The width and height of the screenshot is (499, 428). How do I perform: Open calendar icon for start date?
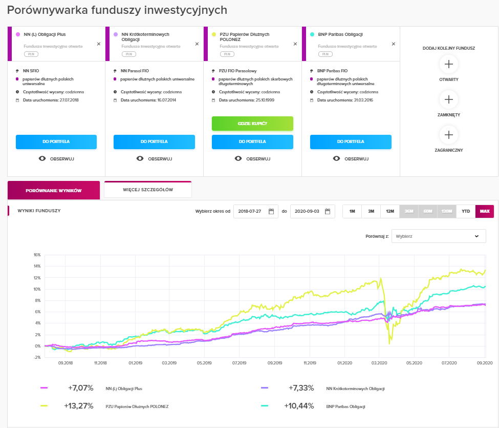coord(271,212)
